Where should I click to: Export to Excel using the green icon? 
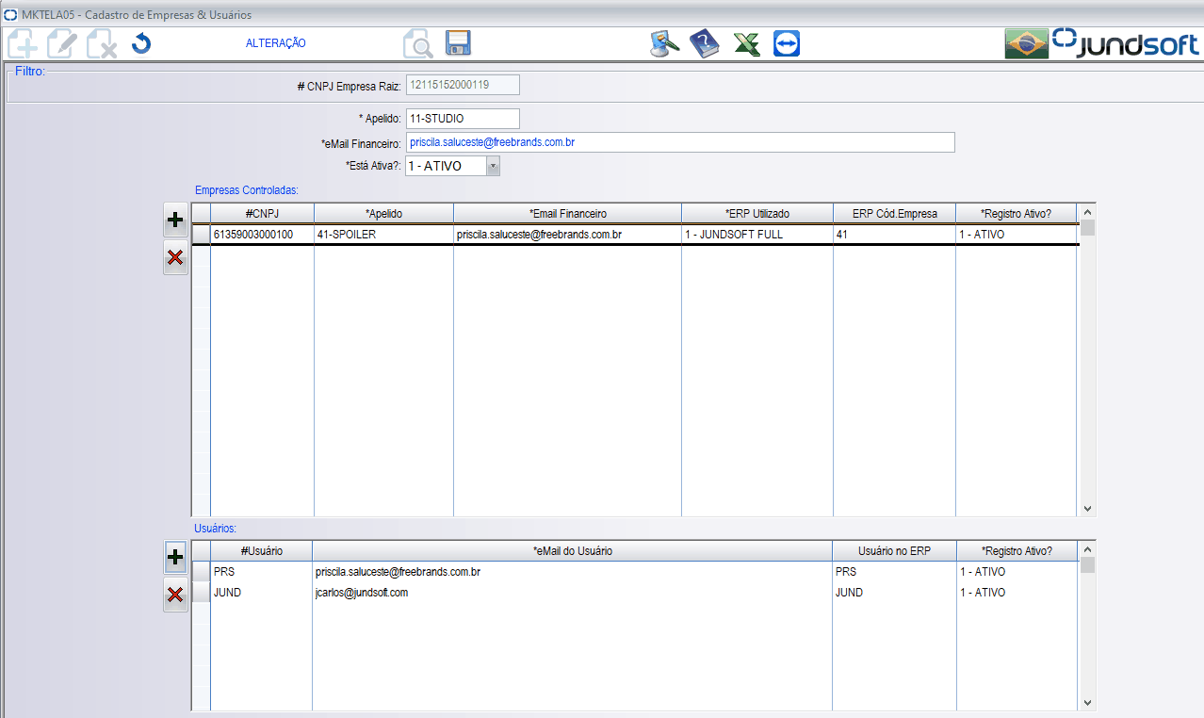pos(746,44)
